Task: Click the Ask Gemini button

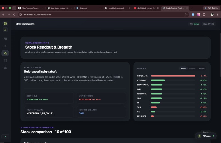Action: tap(211, 8)
